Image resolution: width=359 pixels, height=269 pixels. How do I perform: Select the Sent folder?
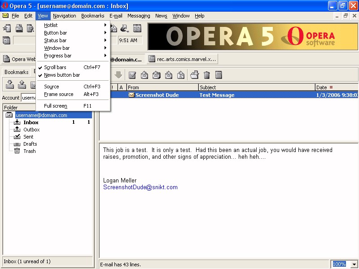point(28,137)
